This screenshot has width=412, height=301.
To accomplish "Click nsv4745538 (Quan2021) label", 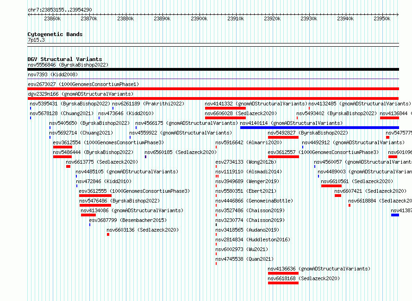I will 244,259.
